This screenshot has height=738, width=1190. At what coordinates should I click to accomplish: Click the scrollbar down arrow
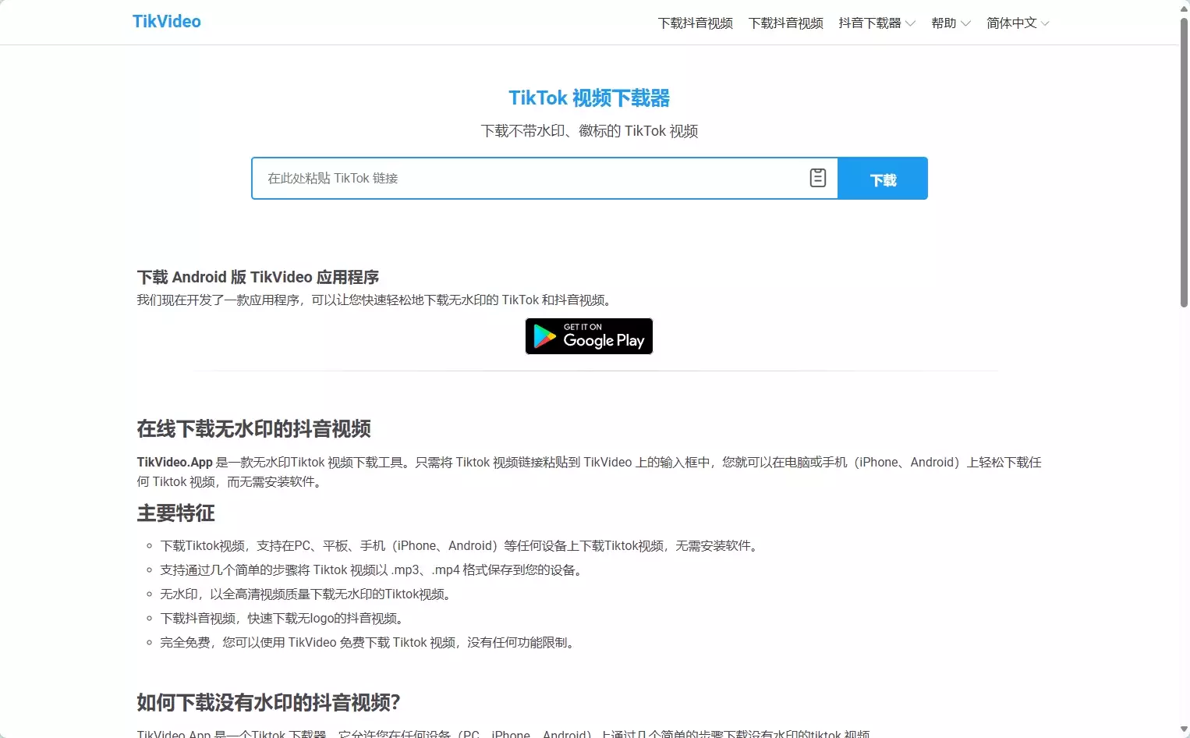point(1184,730)
